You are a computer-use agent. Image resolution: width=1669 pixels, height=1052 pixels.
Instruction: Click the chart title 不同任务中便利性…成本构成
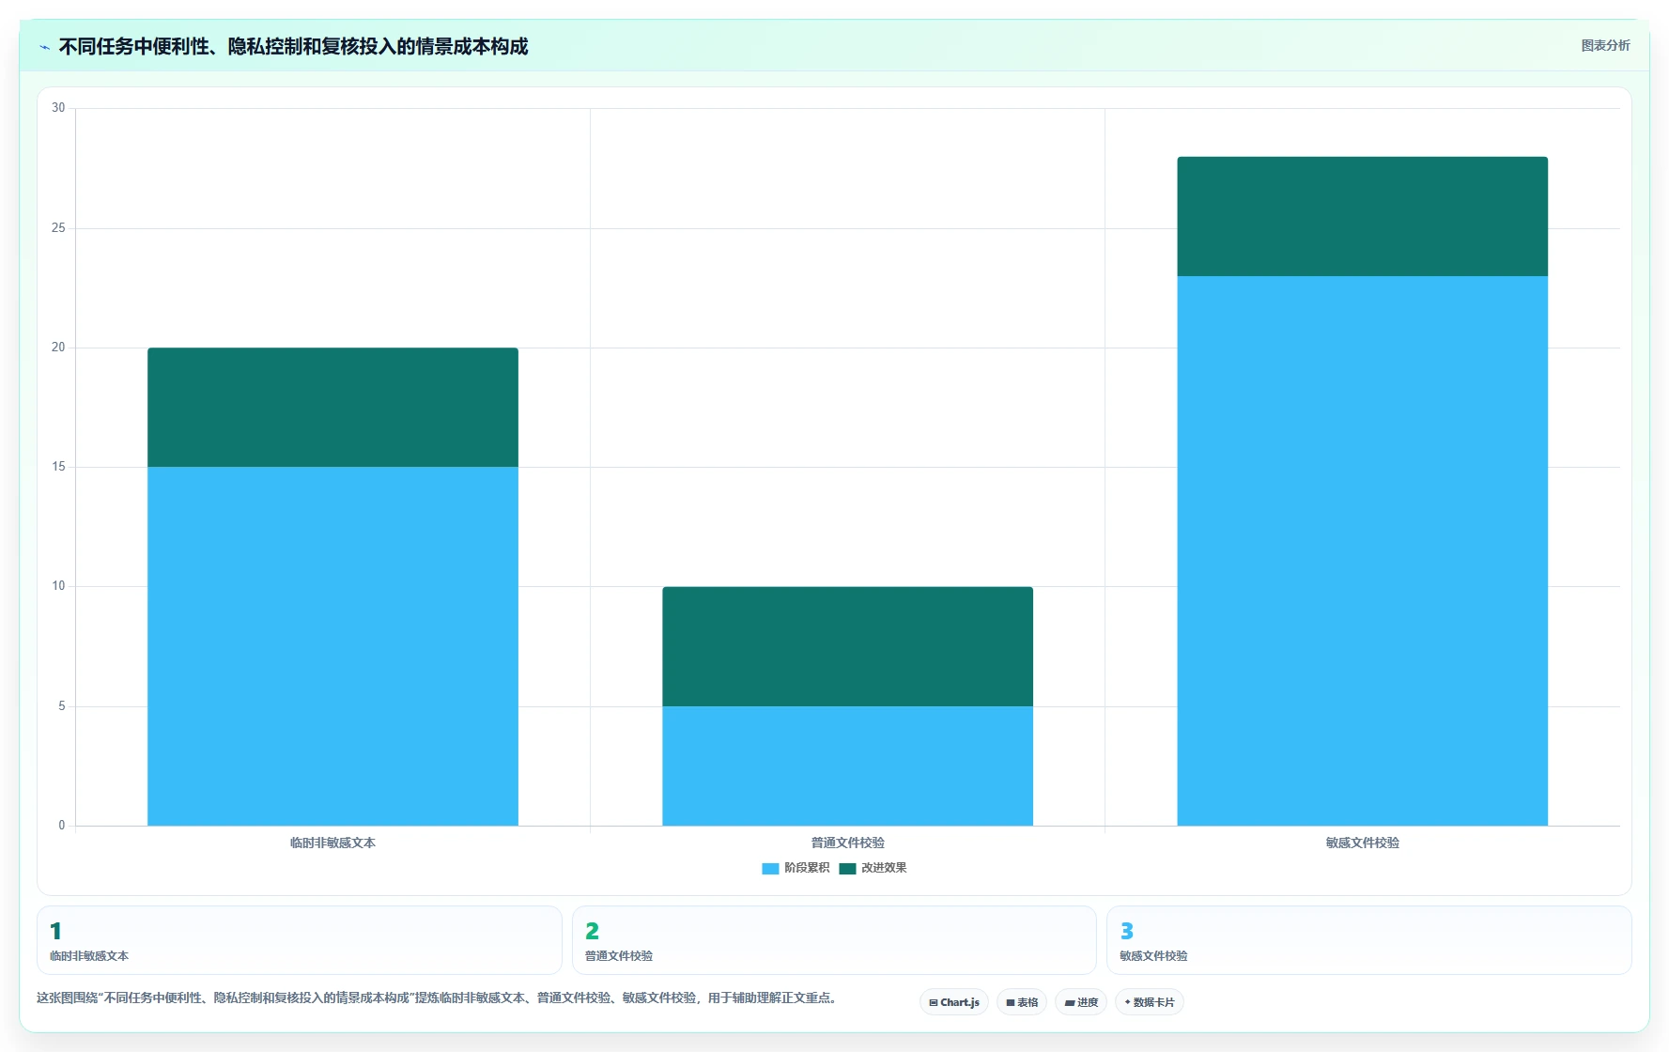293,46
